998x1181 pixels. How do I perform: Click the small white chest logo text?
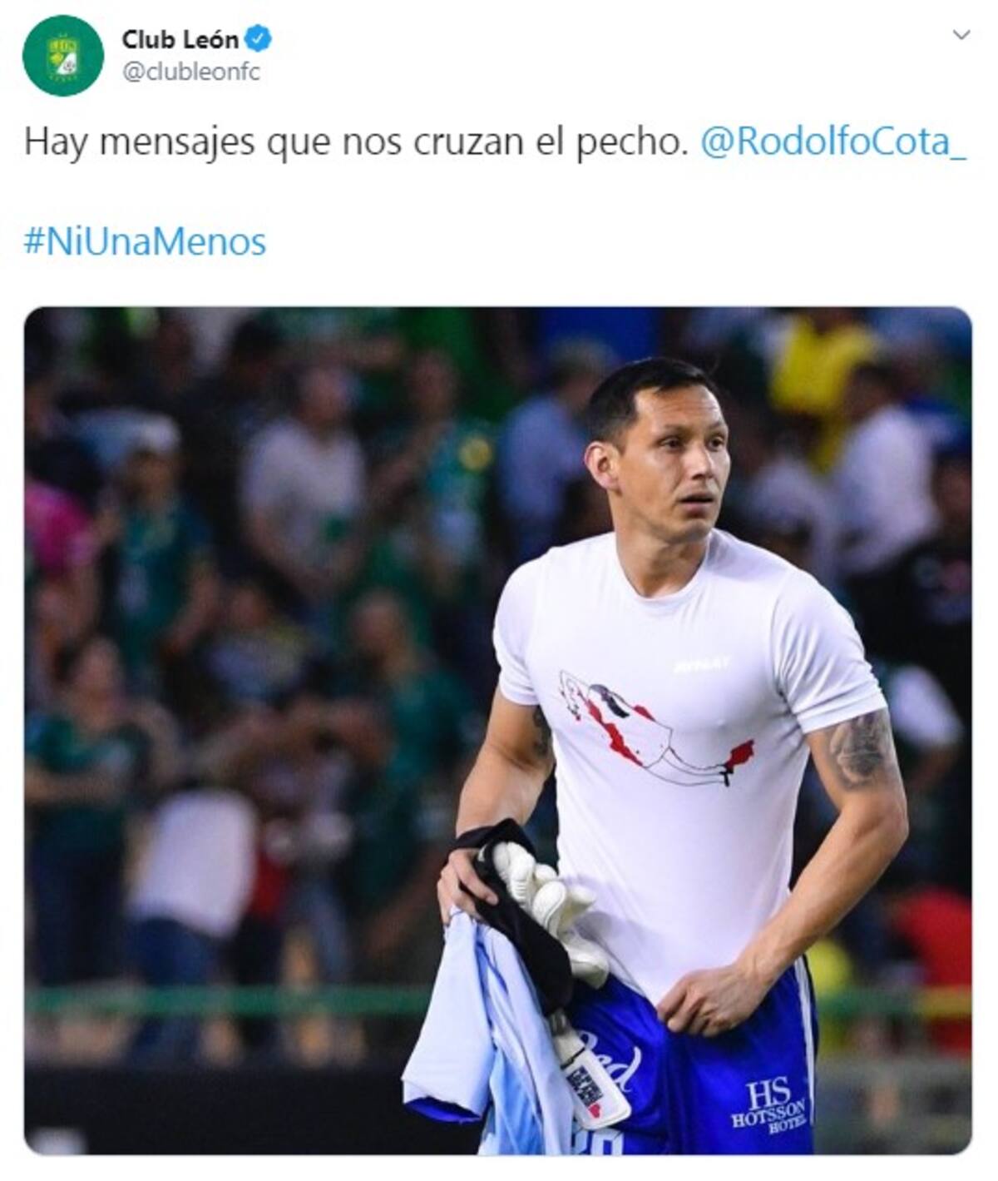[703, 664]
